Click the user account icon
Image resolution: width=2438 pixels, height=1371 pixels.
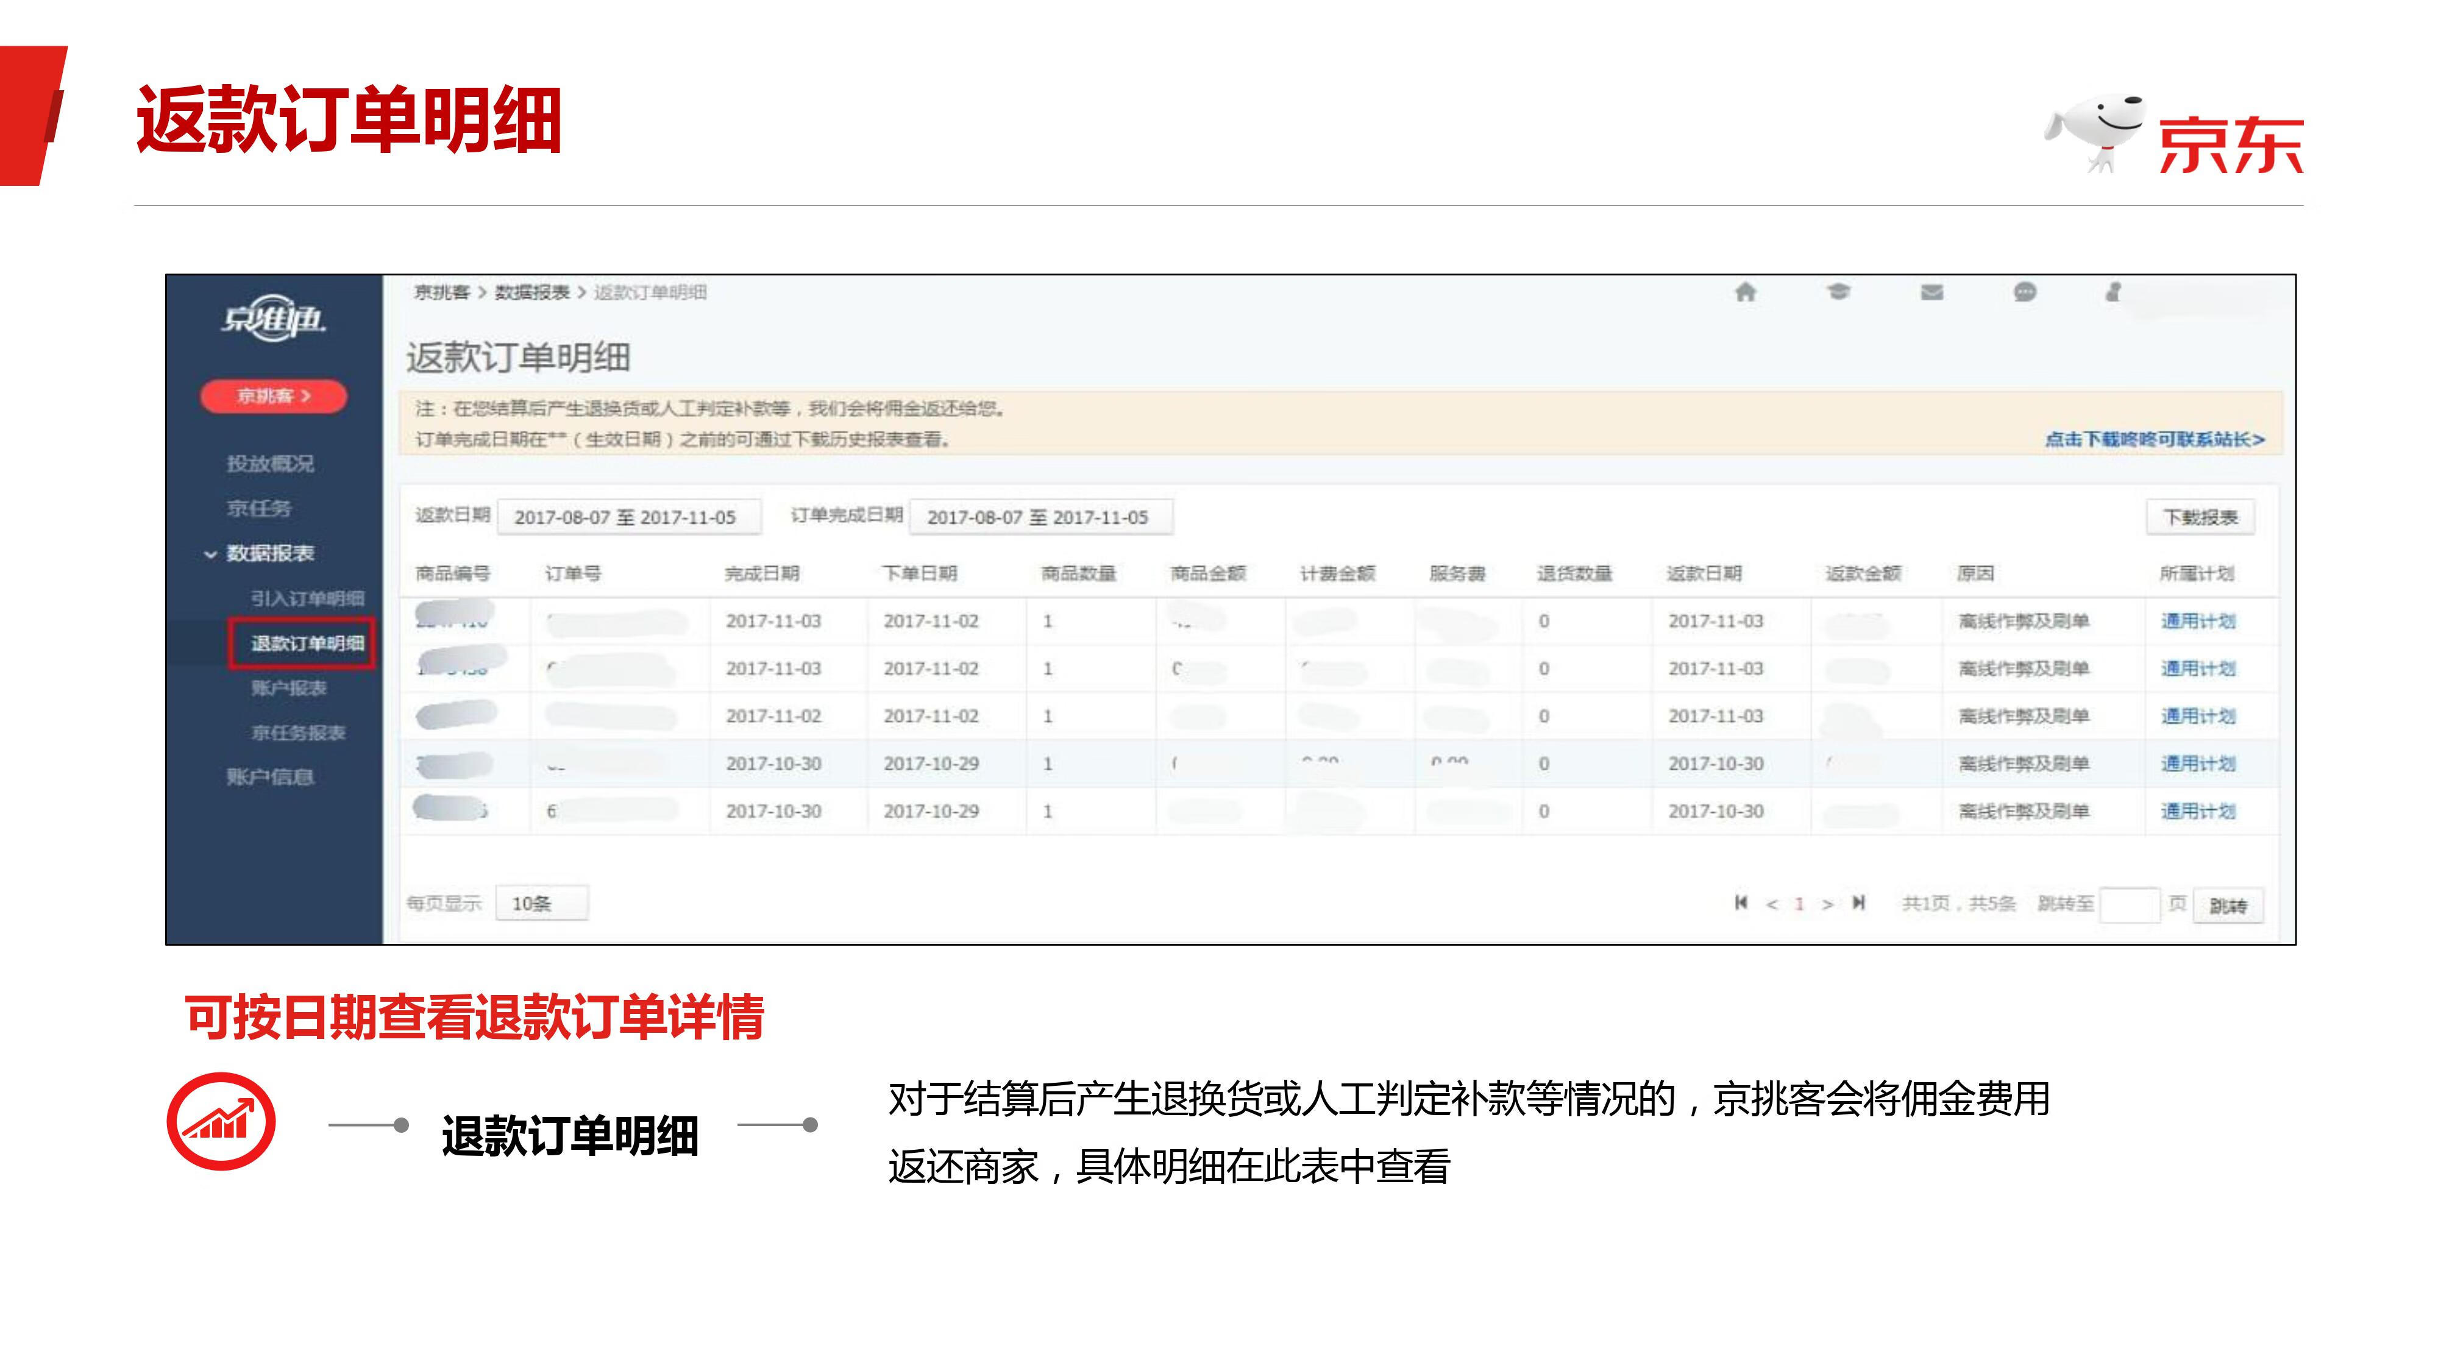(x=2113, y=292)
